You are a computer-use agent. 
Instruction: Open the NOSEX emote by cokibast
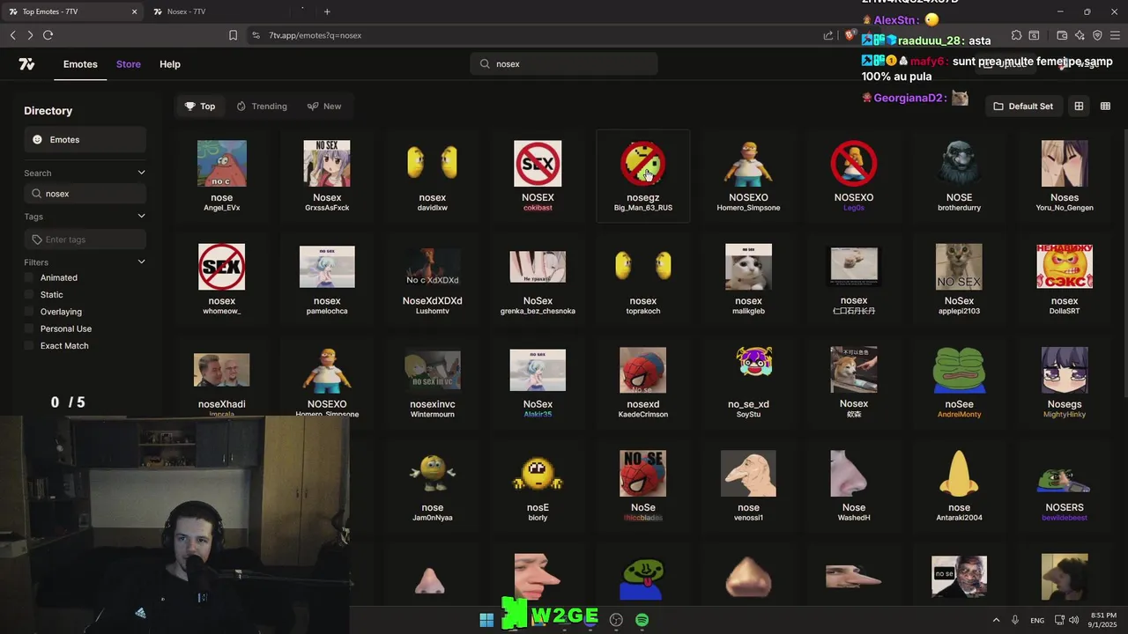[x=538, y=176]
